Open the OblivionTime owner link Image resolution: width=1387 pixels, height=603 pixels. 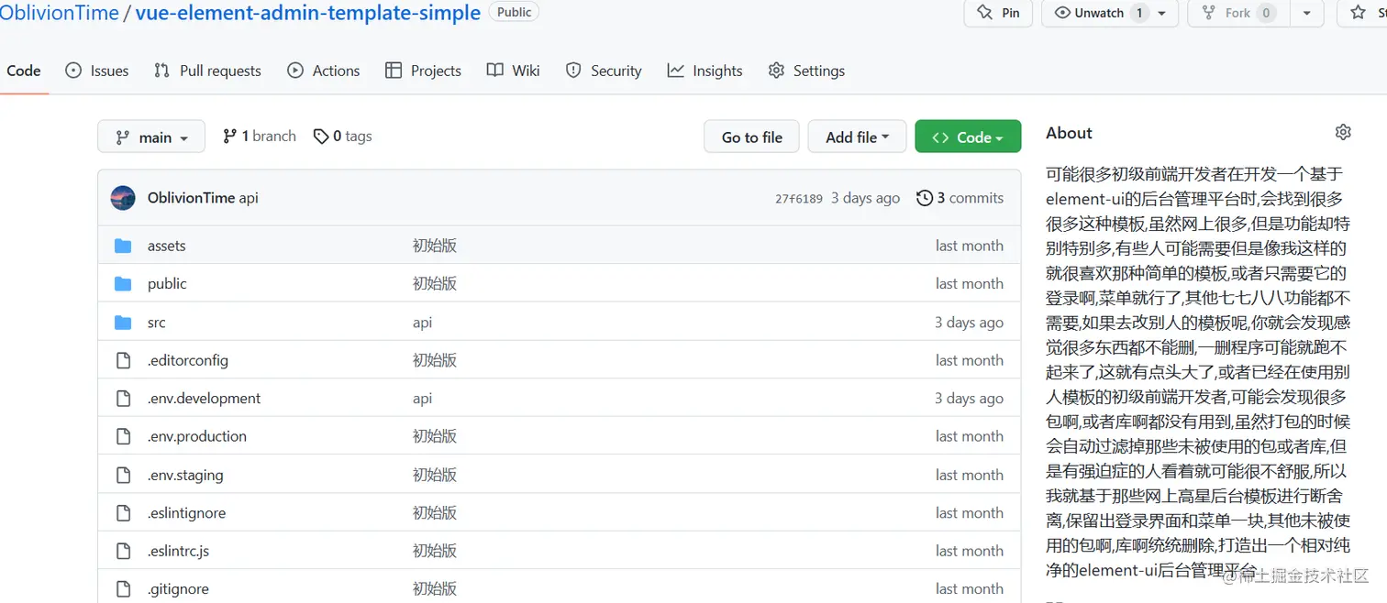tap(60, 13)
